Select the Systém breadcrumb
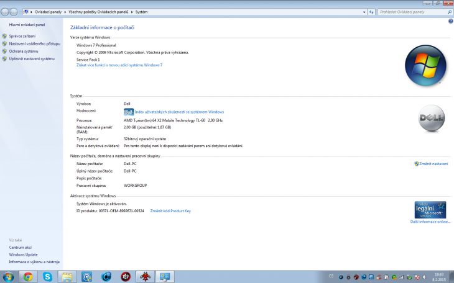 pyautogui.click(x=141, y=12)
